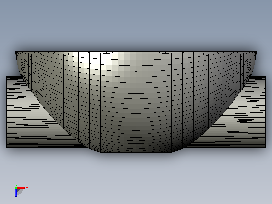272x204 pixels.
Task: Click the blue Z axis arrow
Action: [x=16, y=193]
